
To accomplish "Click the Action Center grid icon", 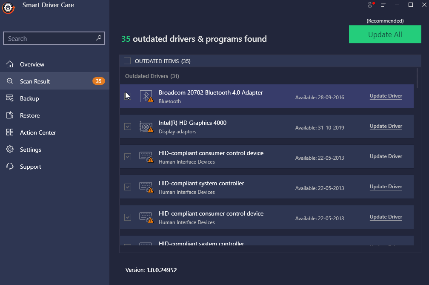I will [x=10, y=132].
